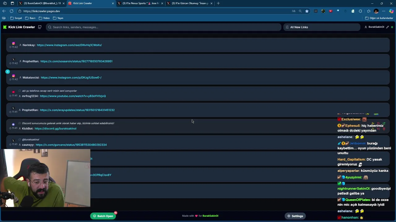
Task: Open the GitHub icon beside Kick Link Crawler
Action: 40,27
